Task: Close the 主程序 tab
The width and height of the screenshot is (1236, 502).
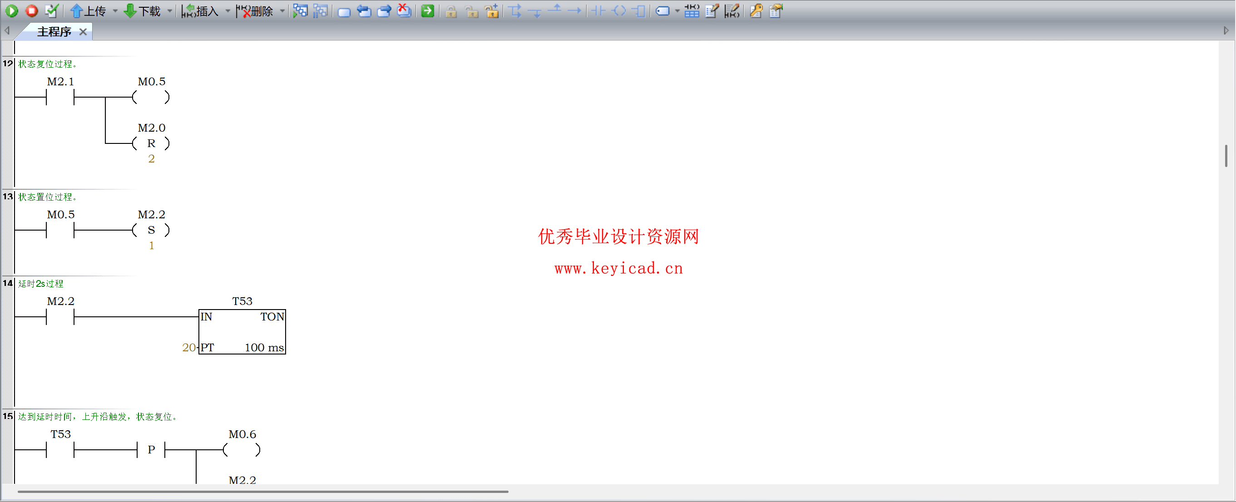Action: (x=83, y=32)
